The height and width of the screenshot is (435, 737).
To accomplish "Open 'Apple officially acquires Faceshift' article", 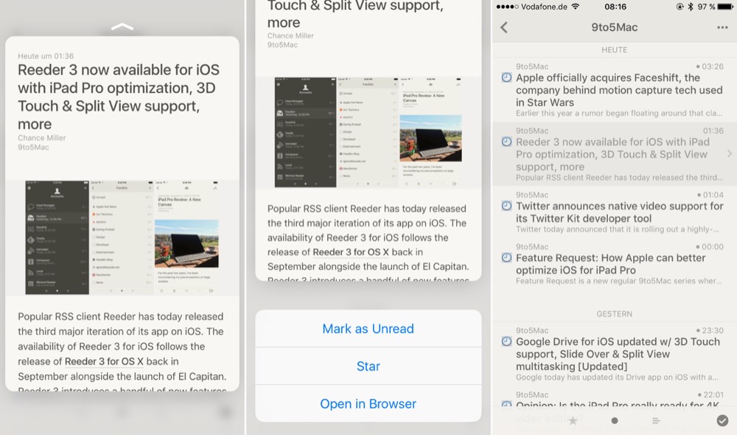I will tap(615, 90).
